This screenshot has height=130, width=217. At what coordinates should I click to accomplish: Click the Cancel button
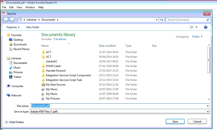point(197,121)
